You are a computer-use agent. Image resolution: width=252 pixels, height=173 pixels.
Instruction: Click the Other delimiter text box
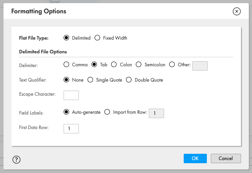coord(200,66)
